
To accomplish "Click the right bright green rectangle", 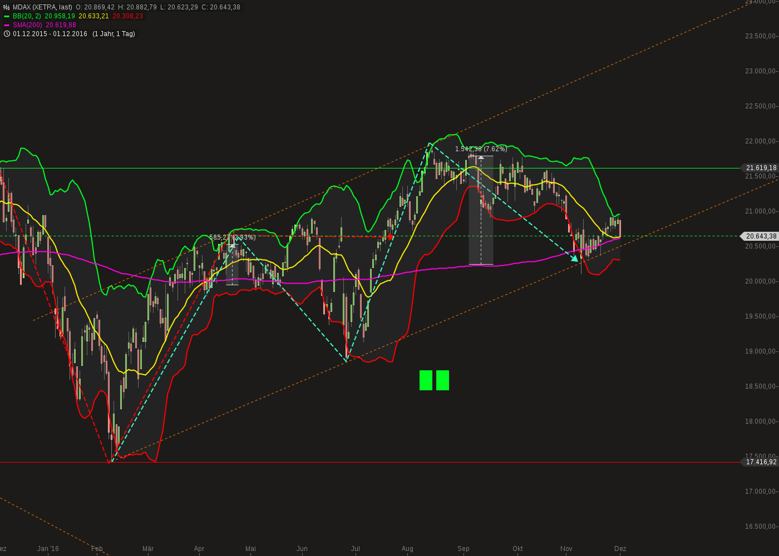I will pos(443,380).
